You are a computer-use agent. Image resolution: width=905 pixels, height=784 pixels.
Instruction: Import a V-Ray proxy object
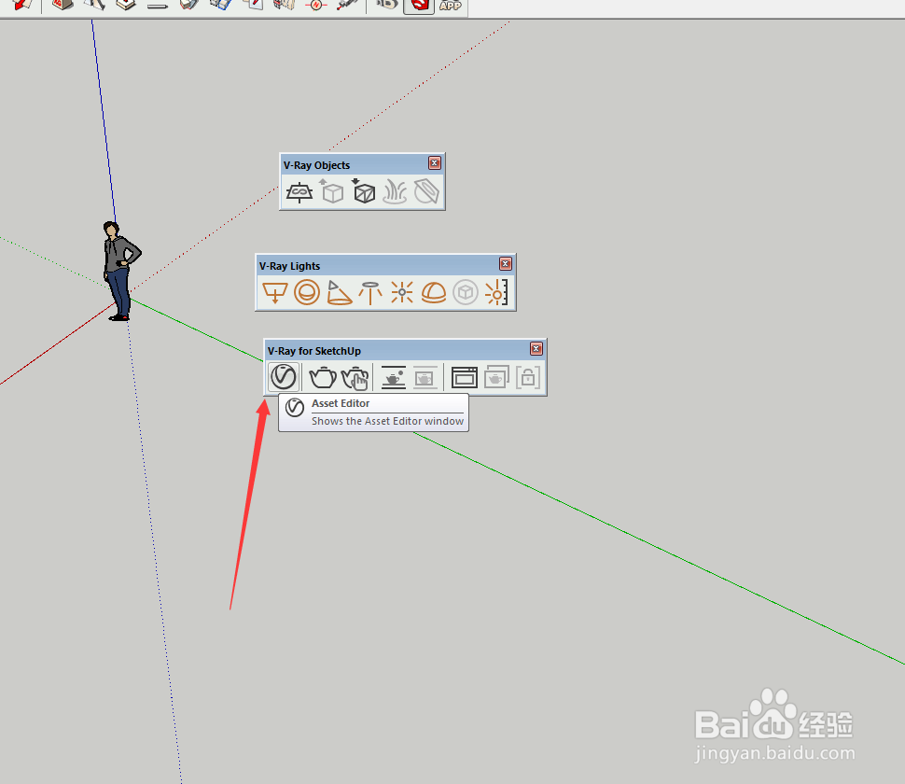(364, 191)
